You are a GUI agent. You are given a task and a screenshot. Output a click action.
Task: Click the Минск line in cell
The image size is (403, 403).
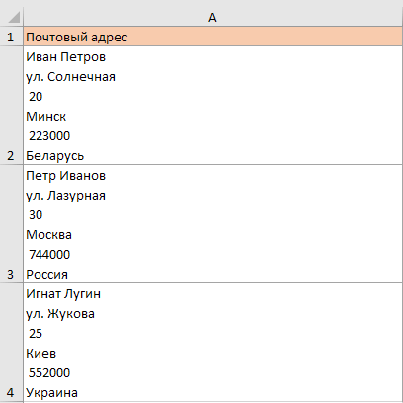tap(46, 117)
